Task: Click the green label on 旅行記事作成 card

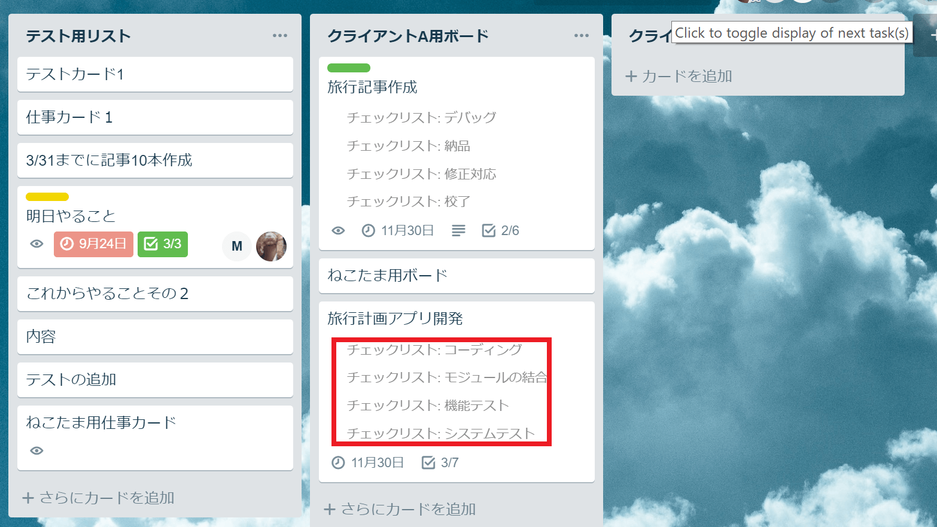Action: [349, 68]
